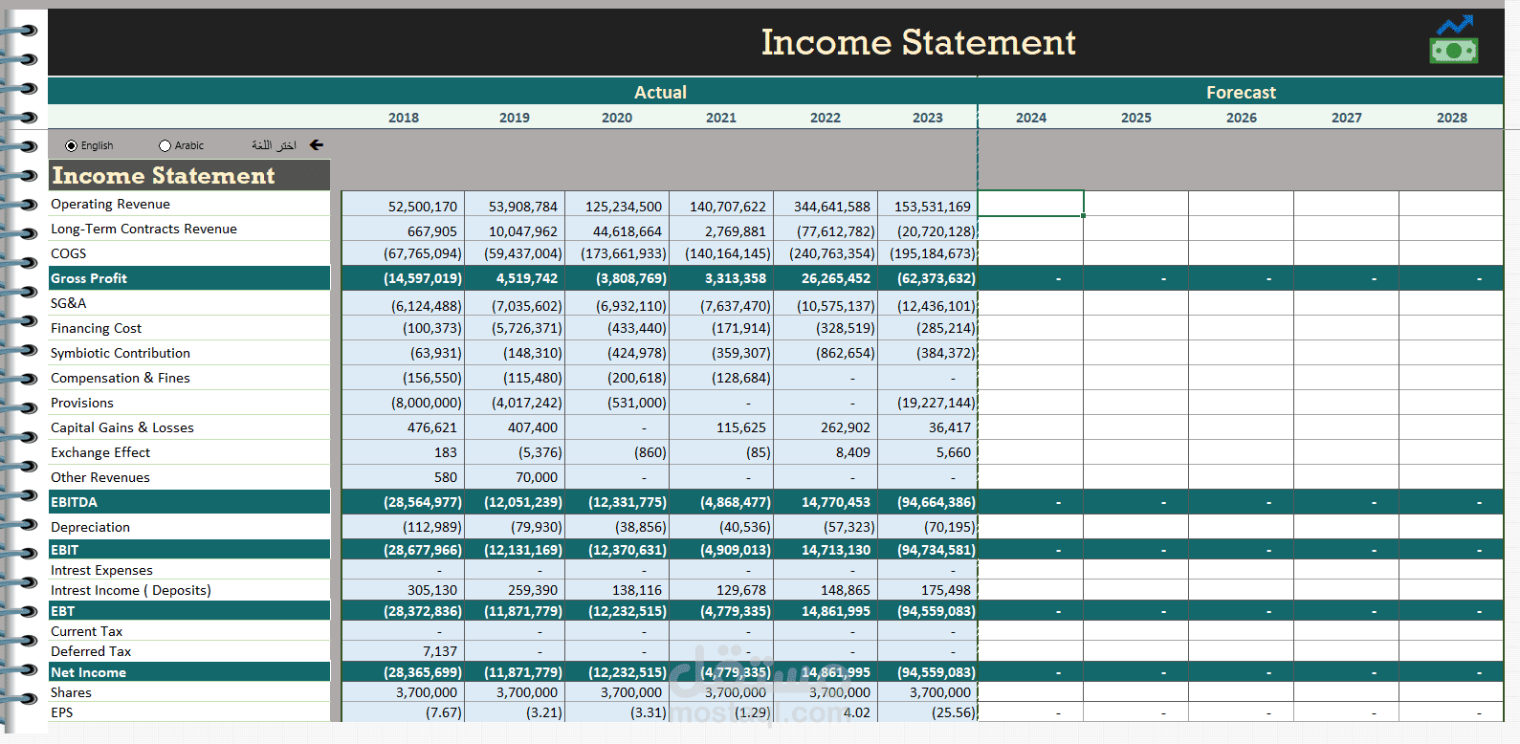Click the Symbiotic Contribution row label
1520x744 pixels.
coord(121,353)
